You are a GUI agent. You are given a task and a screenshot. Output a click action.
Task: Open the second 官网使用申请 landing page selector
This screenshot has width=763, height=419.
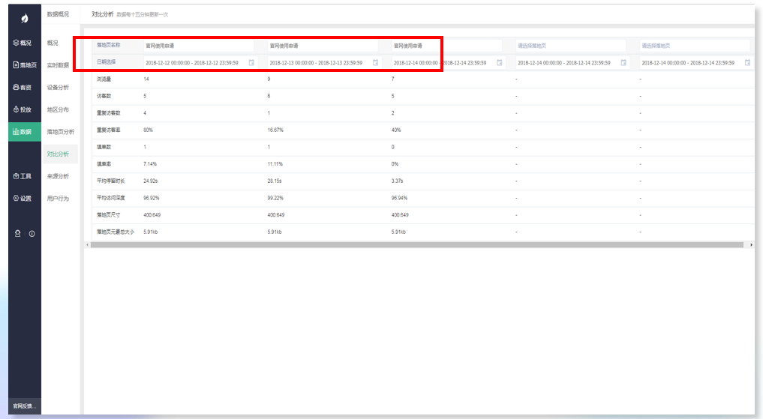point(323,46)
